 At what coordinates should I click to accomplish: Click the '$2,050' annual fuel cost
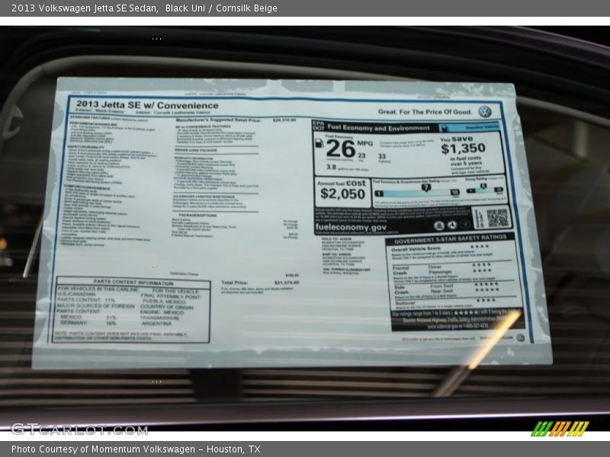tap(342, 193)
